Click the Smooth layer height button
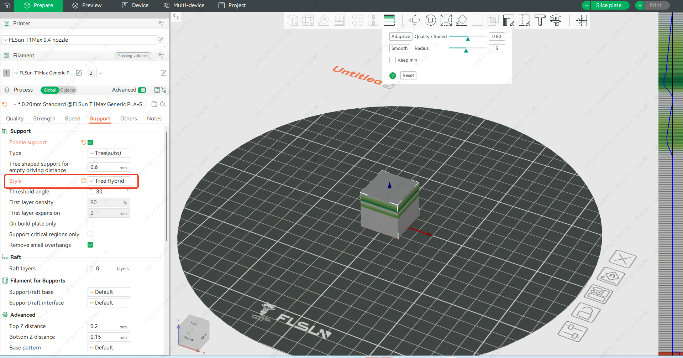 tap(399, 48)
